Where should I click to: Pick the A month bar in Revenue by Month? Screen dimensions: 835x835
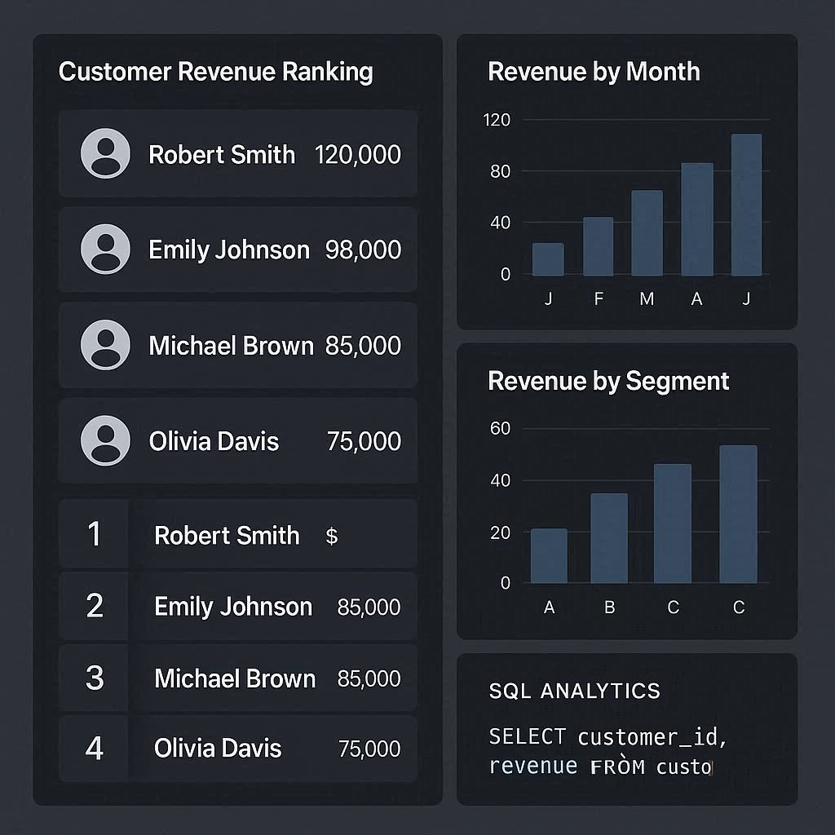point(697,219)
